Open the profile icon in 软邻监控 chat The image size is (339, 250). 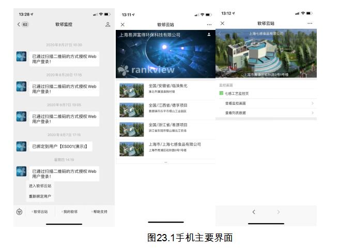click(107, 24)
